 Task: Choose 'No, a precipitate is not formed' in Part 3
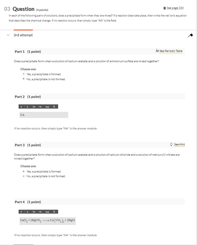[23, 176]
